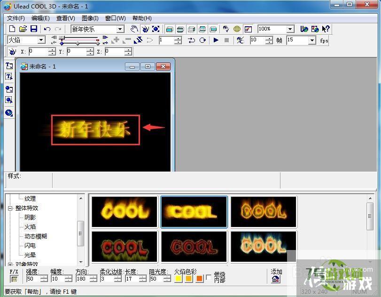Image resolution: width=381 pixels, height=297 pixels.
Task: Open the 编辑(E) menu
Action: [x=40, y=18]
